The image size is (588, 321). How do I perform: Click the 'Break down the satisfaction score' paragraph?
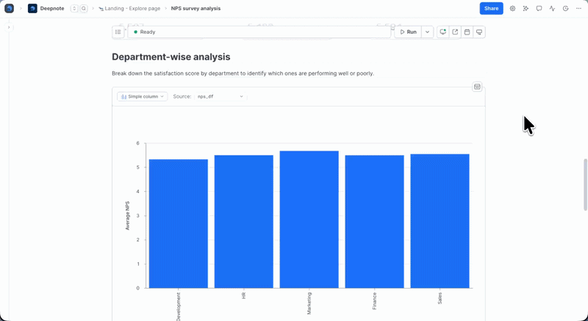tap(243, 73)
